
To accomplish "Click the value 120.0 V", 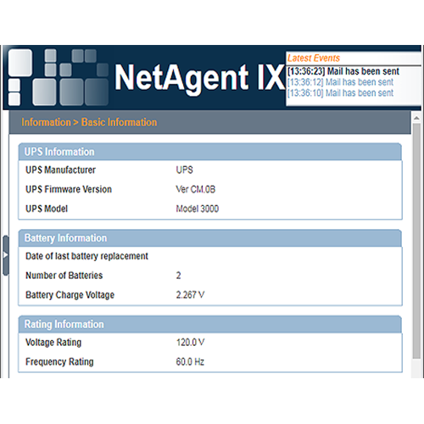I will click(x=190, y=343).
